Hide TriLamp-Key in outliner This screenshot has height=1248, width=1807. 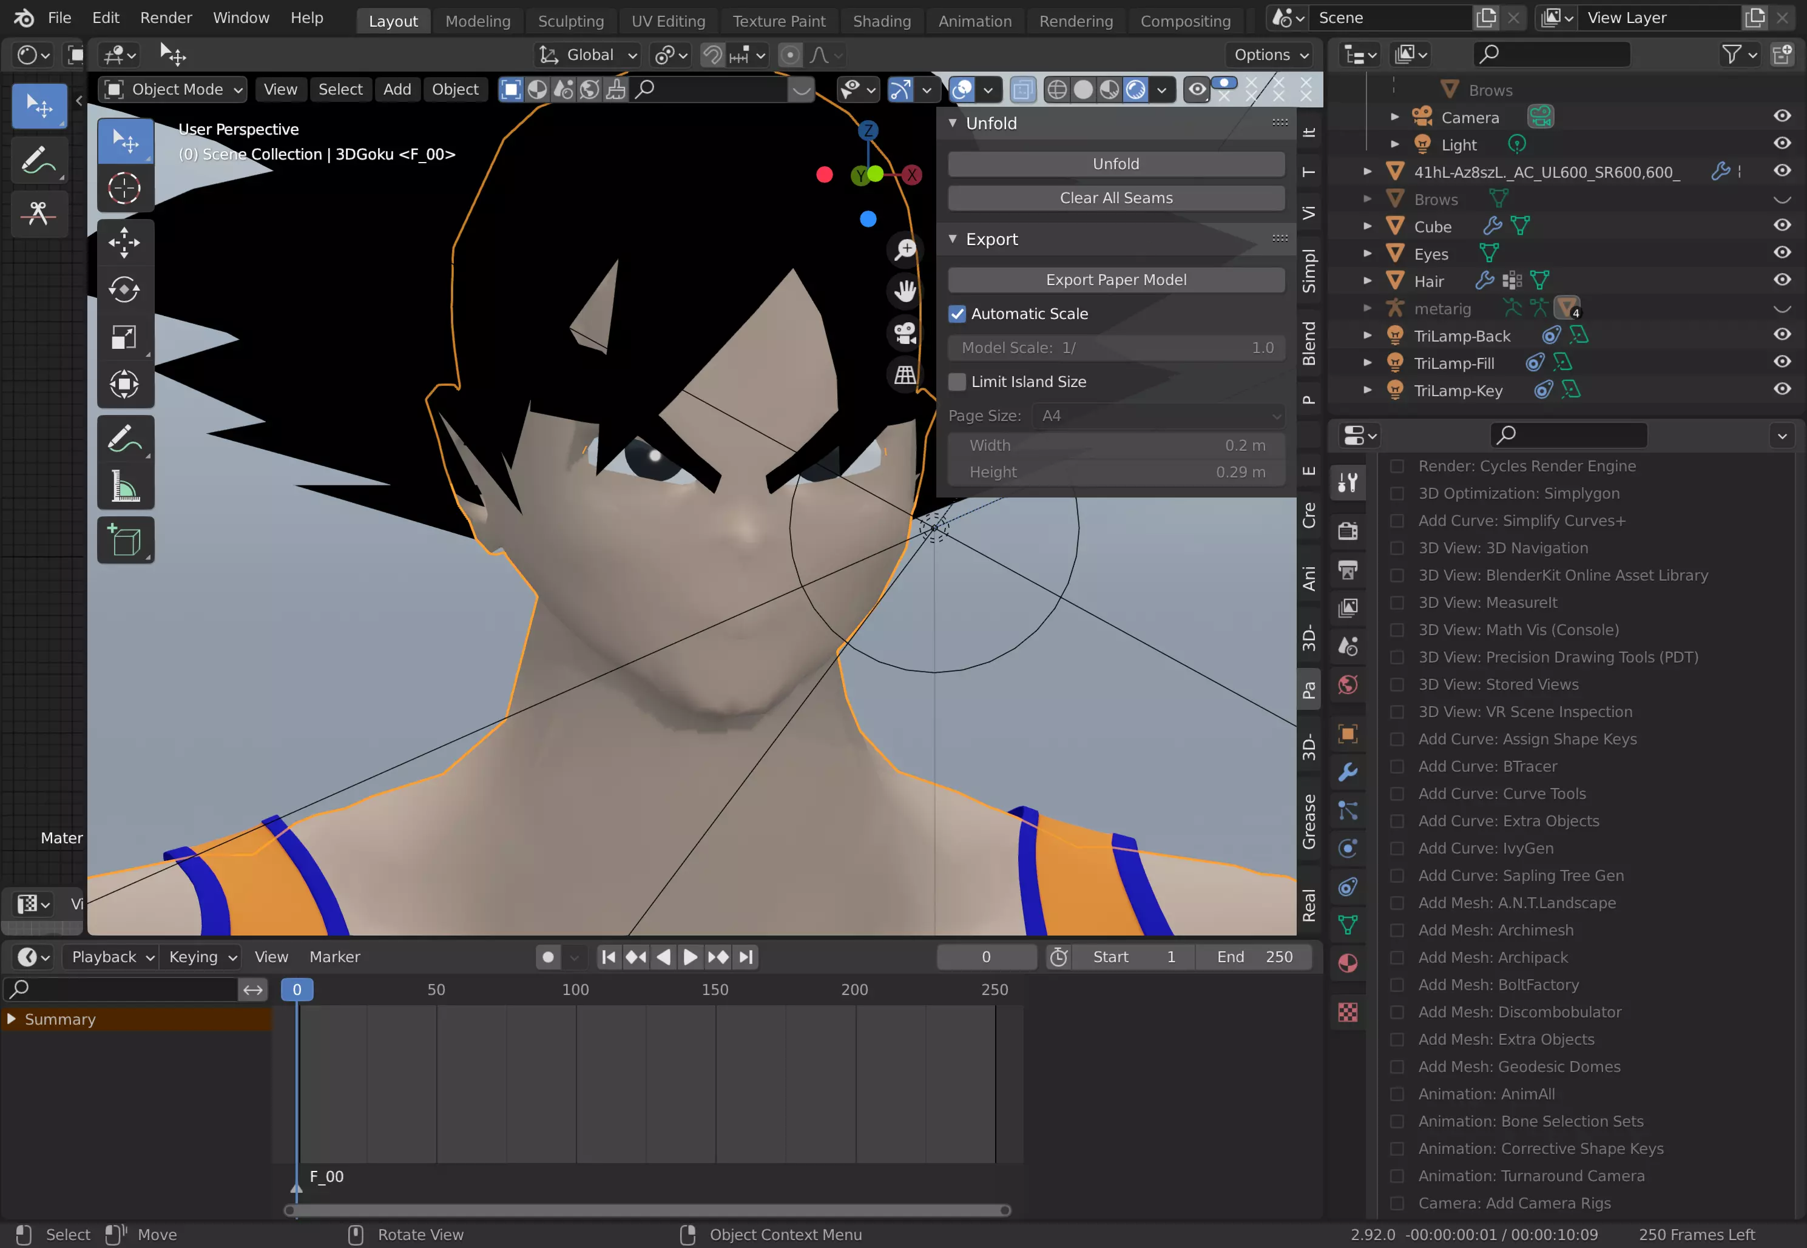click(1782, 390)
